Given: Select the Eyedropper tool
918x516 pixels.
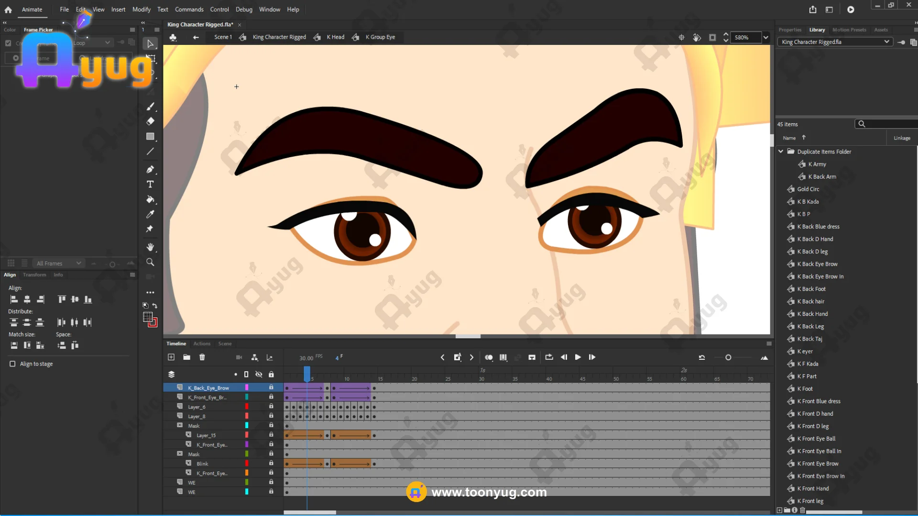Looking at the screenshot, I should pyautogui.click(x=150, y=214).
